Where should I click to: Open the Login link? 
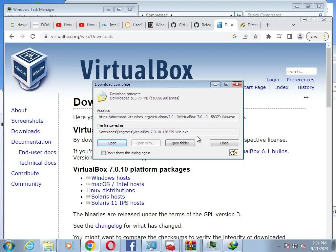pyautogui.click(x=273, y=80)
